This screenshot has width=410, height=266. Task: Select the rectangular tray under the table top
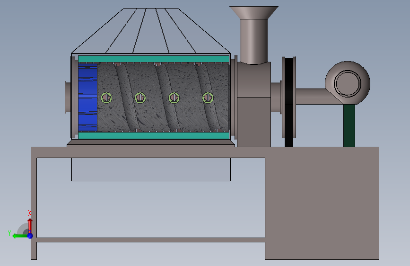151,169
